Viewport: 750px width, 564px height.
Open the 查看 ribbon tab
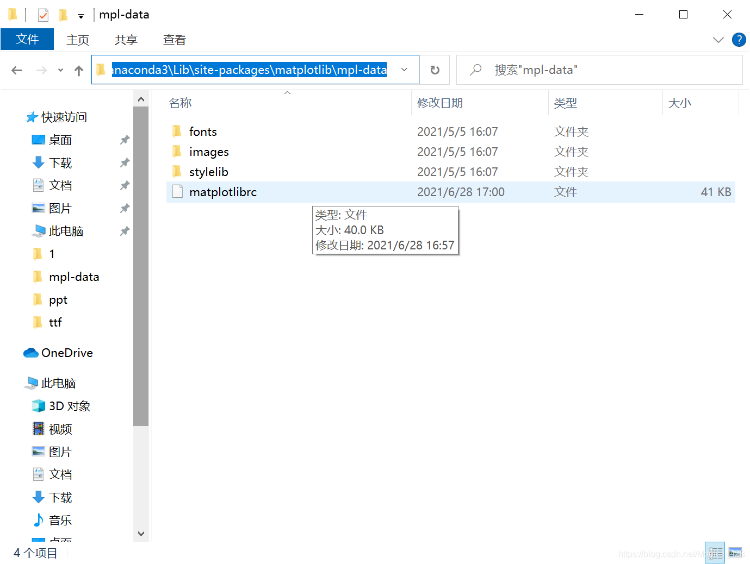175,40
